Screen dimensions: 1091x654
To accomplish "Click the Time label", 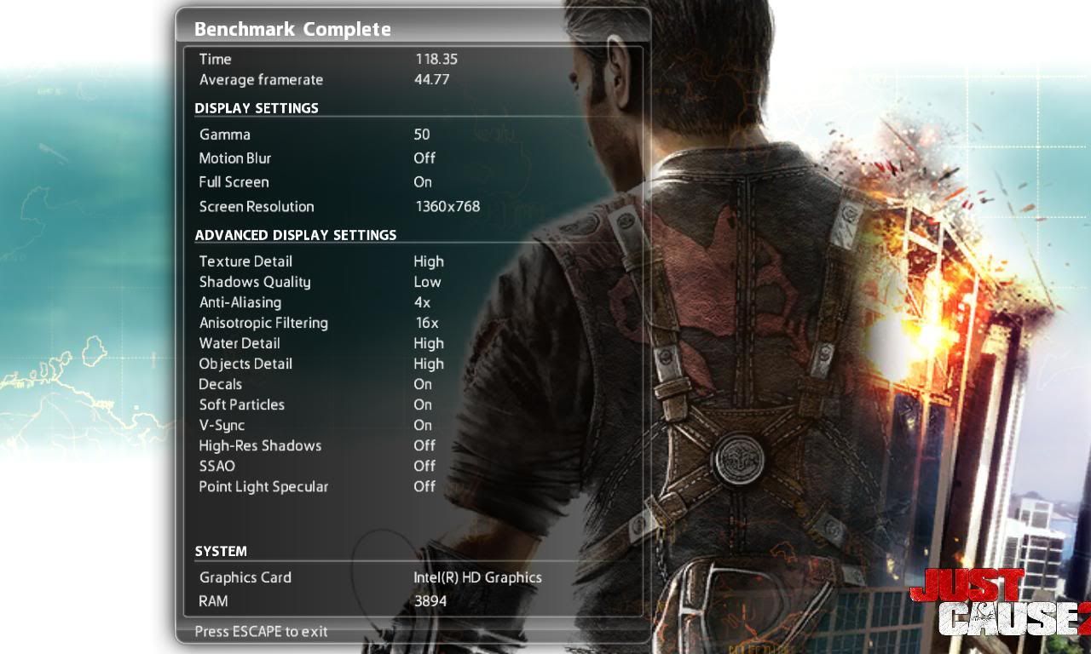I will pyautogui.click(x=215, y=59).
